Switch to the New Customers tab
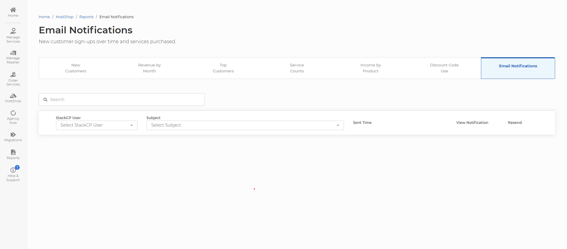The image size is (567, 249). pyautogui.click(x=76, y=68)
